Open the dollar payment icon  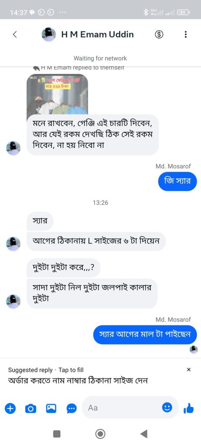(159, 34)
